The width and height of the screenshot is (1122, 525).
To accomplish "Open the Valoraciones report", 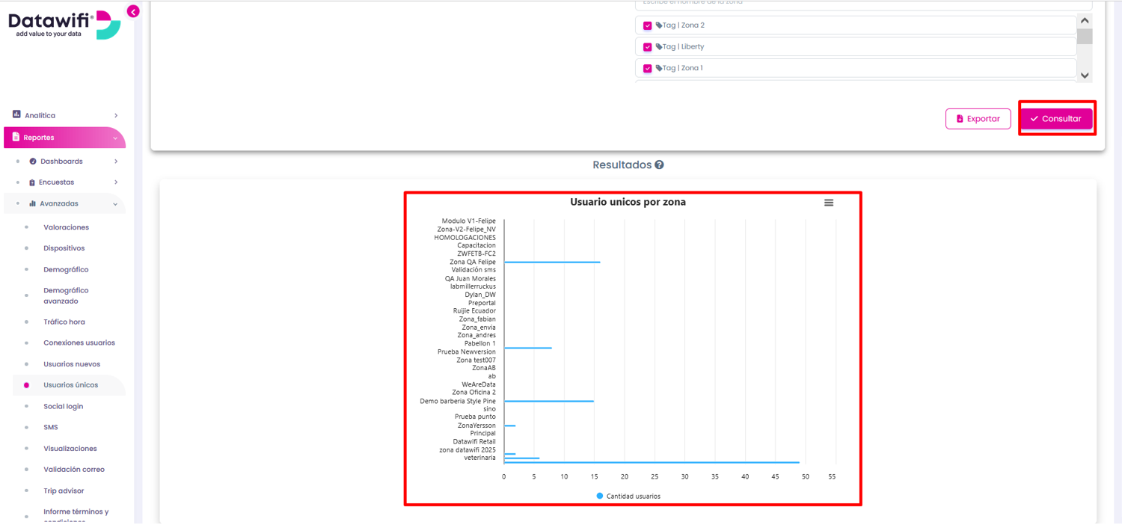I will click(66, 227).
